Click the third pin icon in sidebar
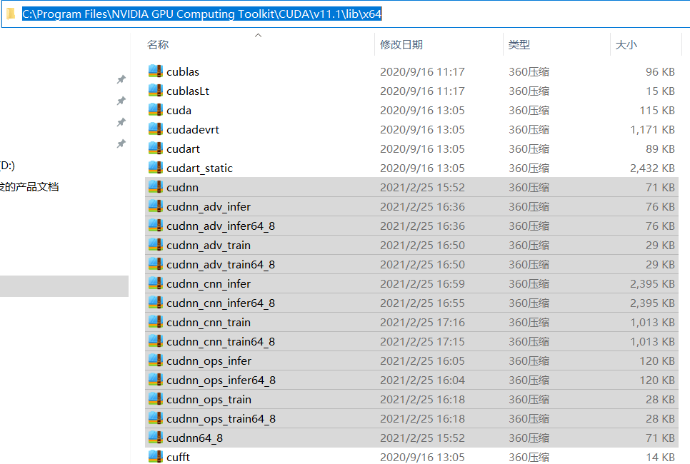The height and width of the screenshot is (464, 690). (x=121, y=122)
